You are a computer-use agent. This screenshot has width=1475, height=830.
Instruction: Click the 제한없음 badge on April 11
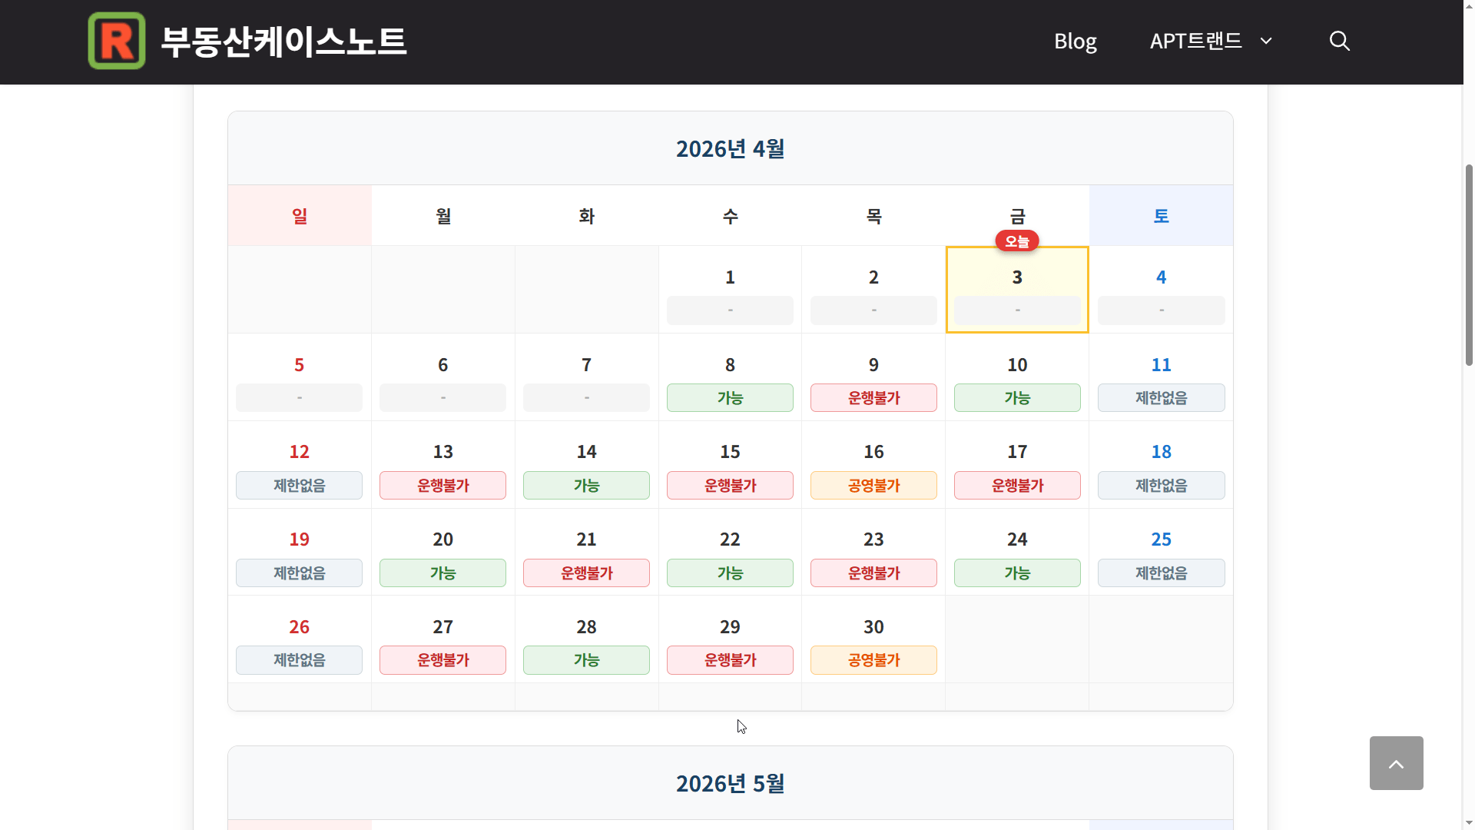tap(1161, 398)
